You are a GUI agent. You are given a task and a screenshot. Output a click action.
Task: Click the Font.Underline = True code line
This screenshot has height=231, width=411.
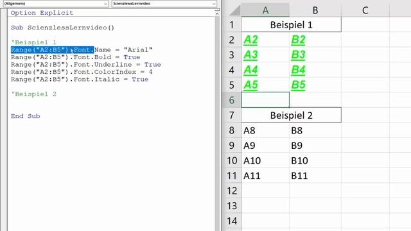[85, 64]
